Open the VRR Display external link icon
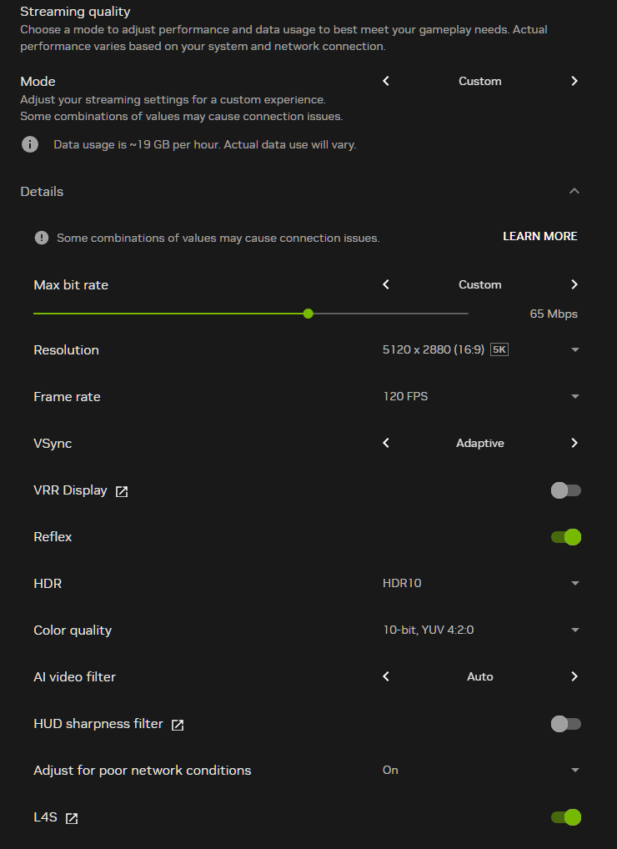The height and width of the screenshot is (849, 617). click(122, 491)
